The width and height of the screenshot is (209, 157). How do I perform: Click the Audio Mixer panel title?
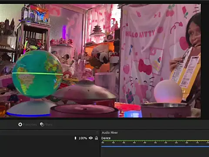click(x=110, y=133)
